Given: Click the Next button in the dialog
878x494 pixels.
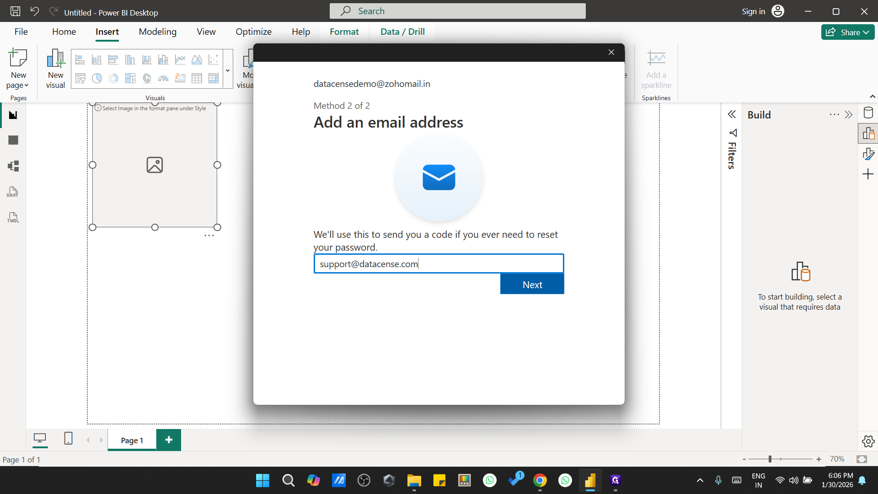Looking at the screenshot, I should point(532,284).
